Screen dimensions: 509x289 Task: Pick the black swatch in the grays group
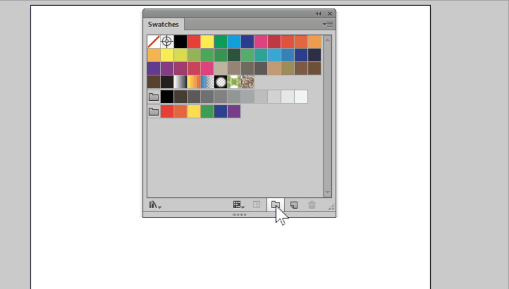click(x=167, y=97)
